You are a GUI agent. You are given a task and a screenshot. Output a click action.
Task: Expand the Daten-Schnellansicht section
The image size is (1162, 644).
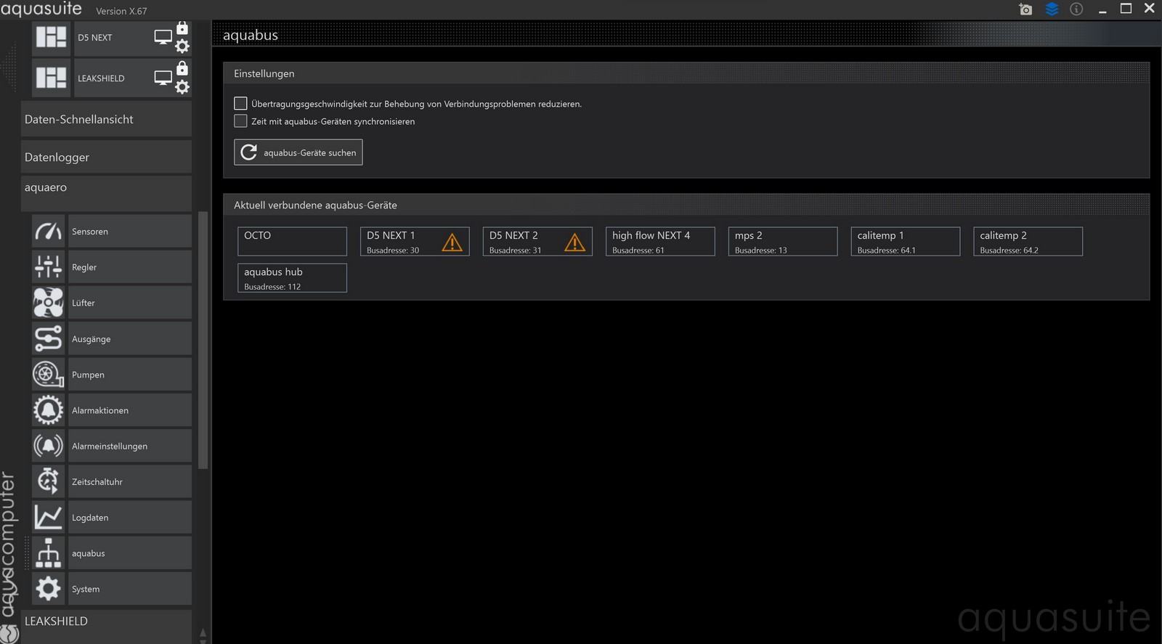[106, 119]
